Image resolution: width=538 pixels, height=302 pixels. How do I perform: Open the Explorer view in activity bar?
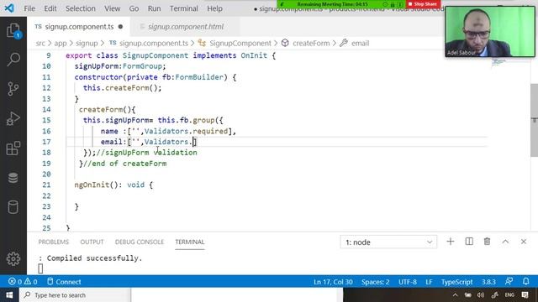point(13,30)
